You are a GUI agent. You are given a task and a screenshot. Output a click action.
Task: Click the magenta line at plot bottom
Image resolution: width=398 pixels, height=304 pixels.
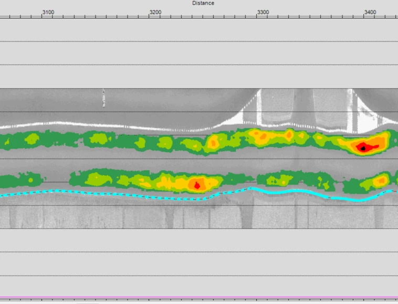pyautogui.click(x=200, y=297)
